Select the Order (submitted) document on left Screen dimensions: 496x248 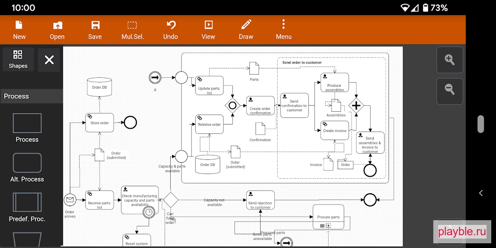(99, 155)
